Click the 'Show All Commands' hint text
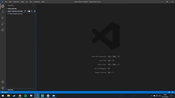Screen dimensions: 175x98 99,56
